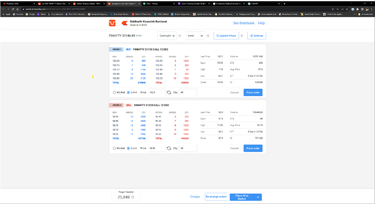Switch to the Dhan Money browser tab
Viewport: 375px width, 204px height.
click(158, 4)
